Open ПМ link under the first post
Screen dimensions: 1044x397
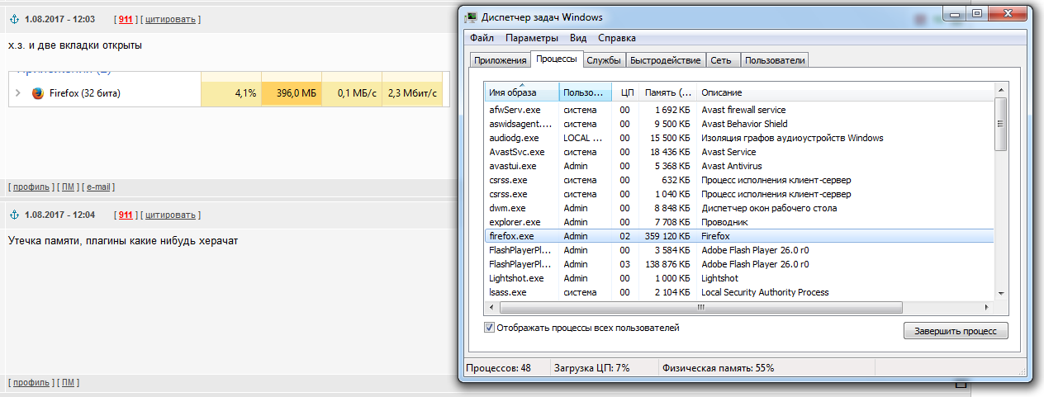pos(68,187)
